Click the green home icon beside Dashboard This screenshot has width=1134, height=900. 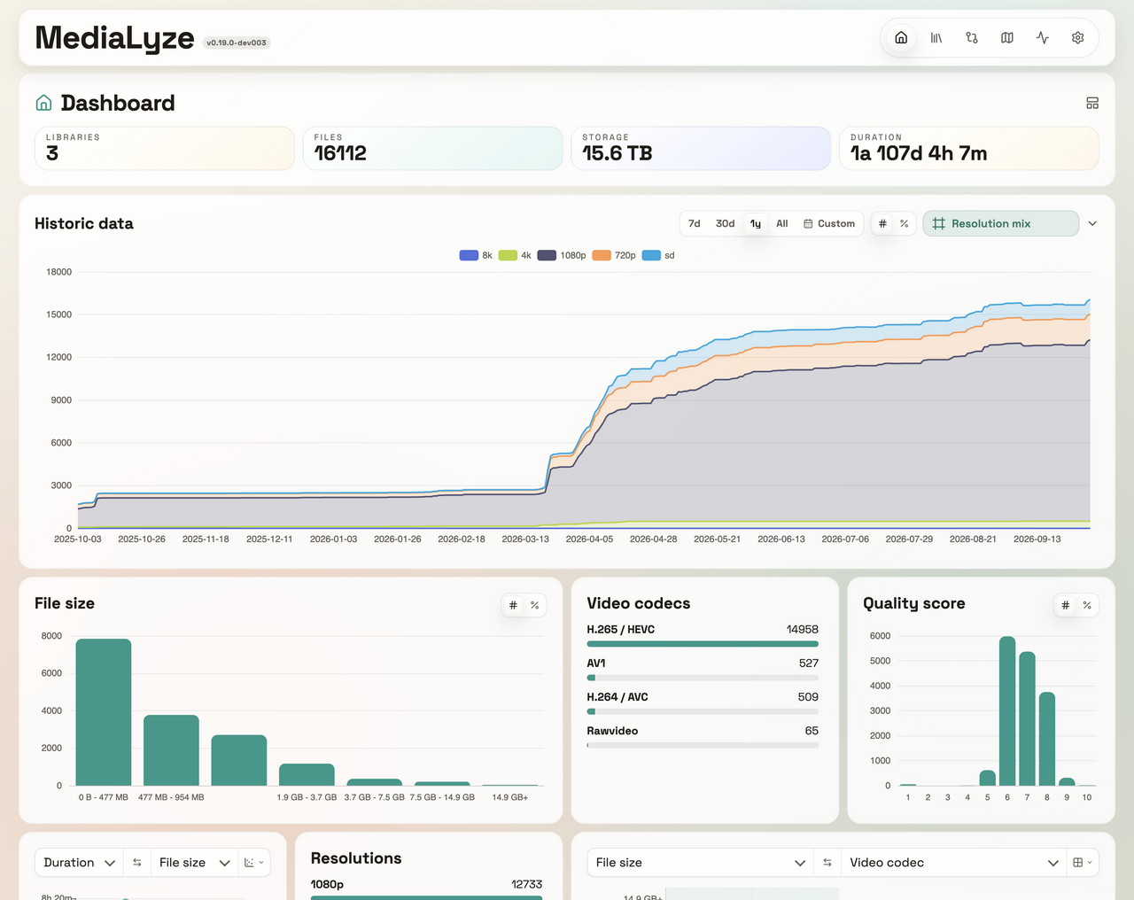pyautogui.click(x=43, y=103)
